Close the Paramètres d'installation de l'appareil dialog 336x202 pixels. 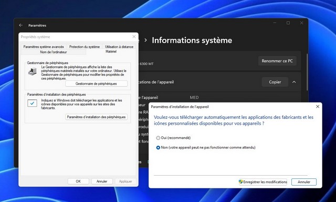(x=318, y=106)
